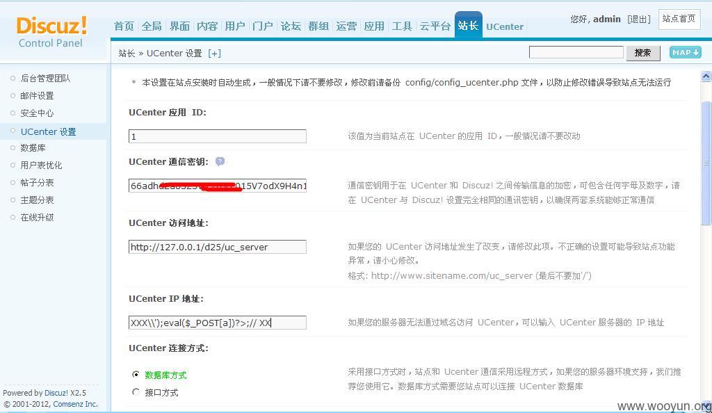The width and height of the screenshot is (712, 413).
Task: Click the Comsenz Inc. footer link
Action: click(75, 404)
